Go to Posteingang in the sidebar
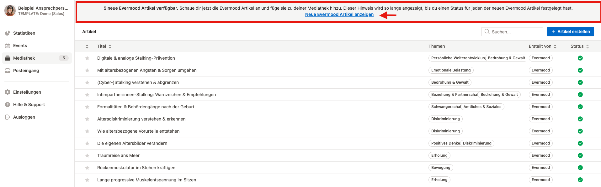The image size is (601, 187). pyautogui.click(x=26, y=71)
